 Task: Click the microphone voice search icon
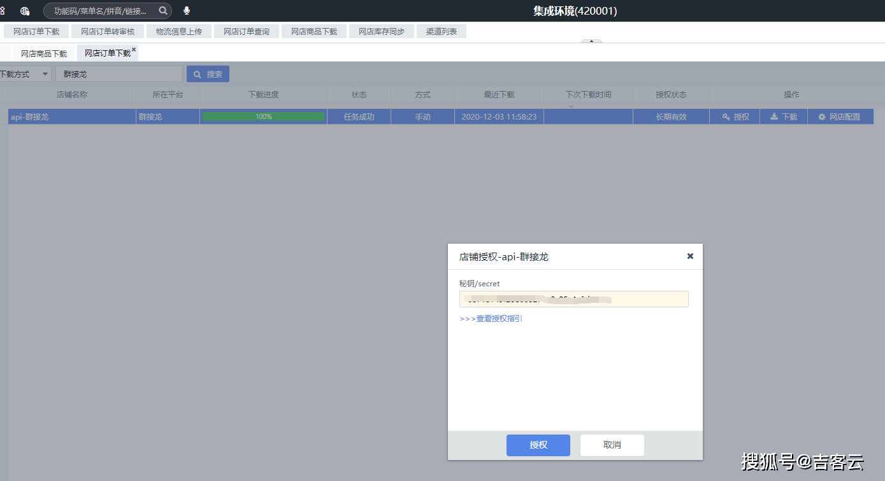tap(186, 11)
